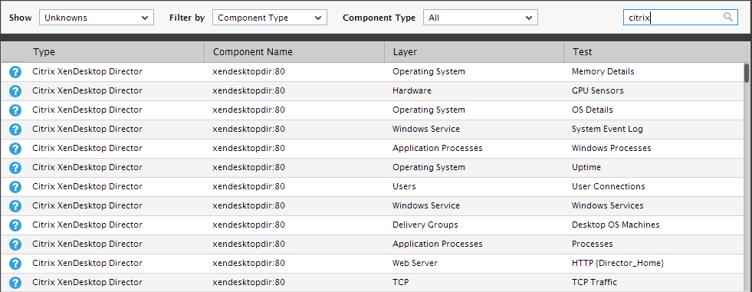Click unknown status icon for Windows Services row
The width and height of the screenshot is (752, 292).
15,206
